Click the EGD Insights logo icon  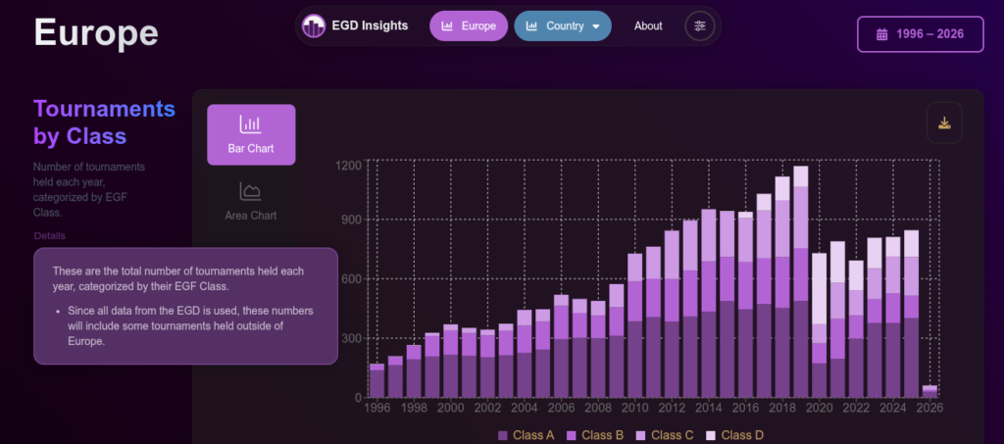tap(314, 25)
